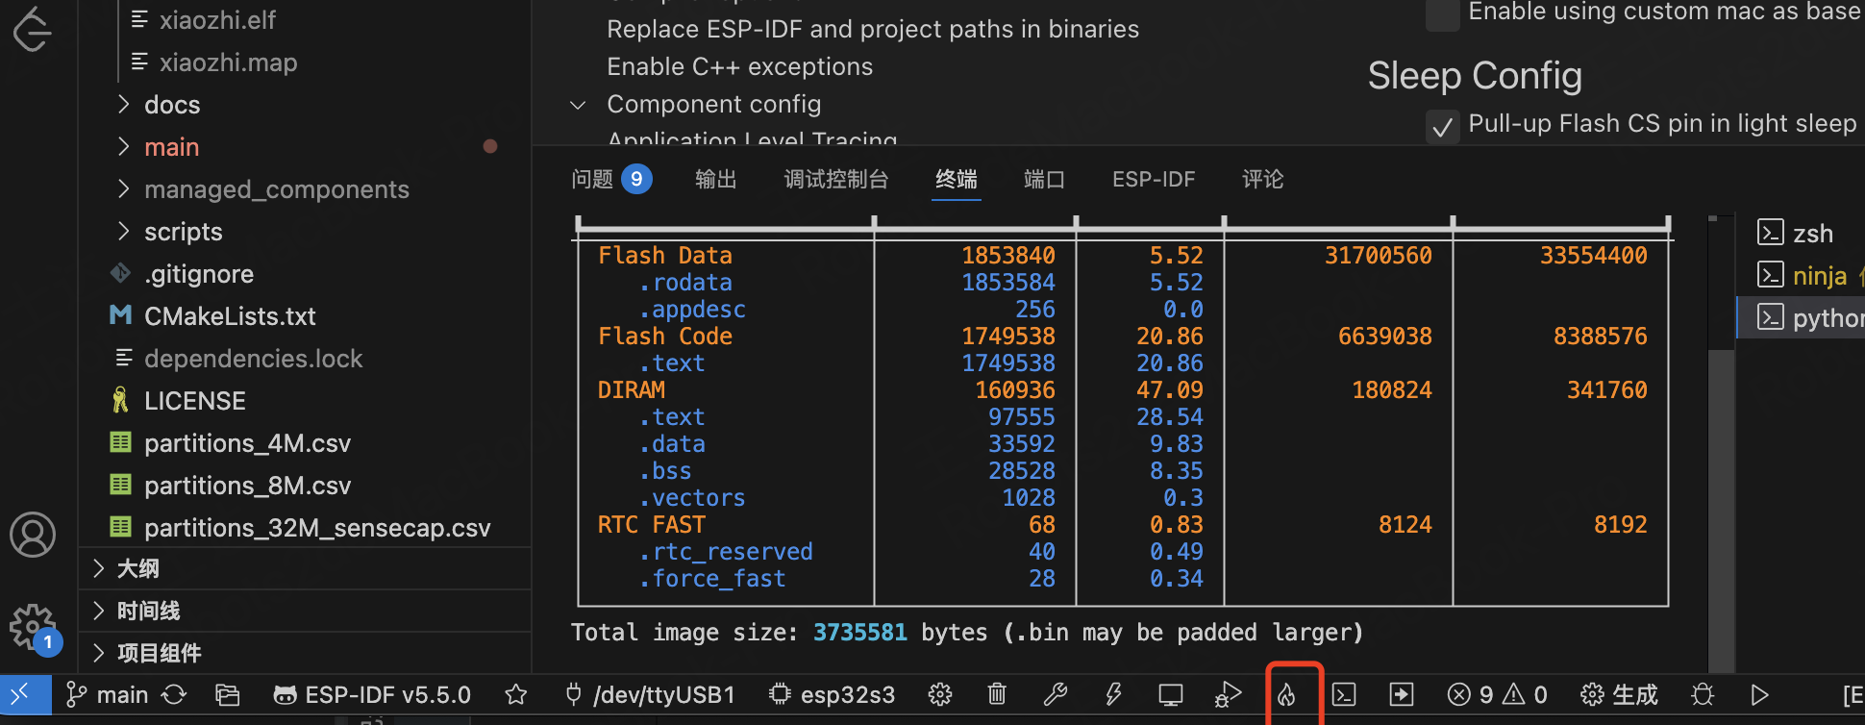Select the /dev/ttyUSB1 serial port
Image resolution: width=1865 pixels, height=725 pixels.
[650, 694]
